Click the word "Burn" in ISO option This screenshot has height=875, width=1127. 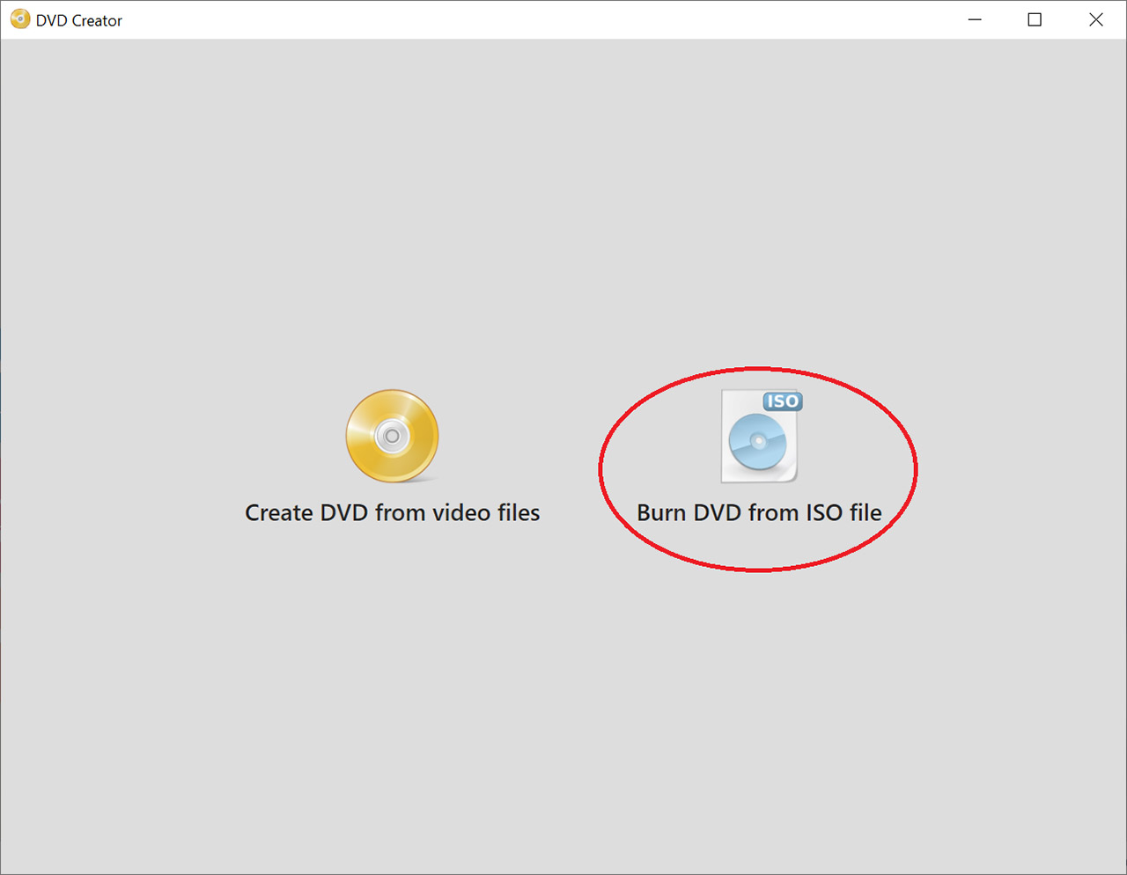click(660, 512)
